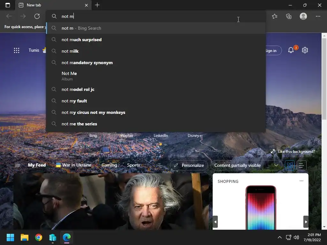Open the Bing quick link
The width and height of the screenshot is (327, 245).
[x=93, y=135]
